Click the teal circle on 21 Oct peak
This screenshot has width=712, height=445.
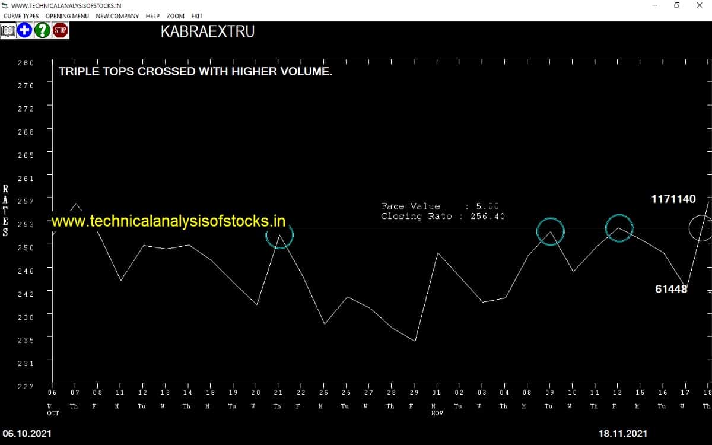pos(279,234)
